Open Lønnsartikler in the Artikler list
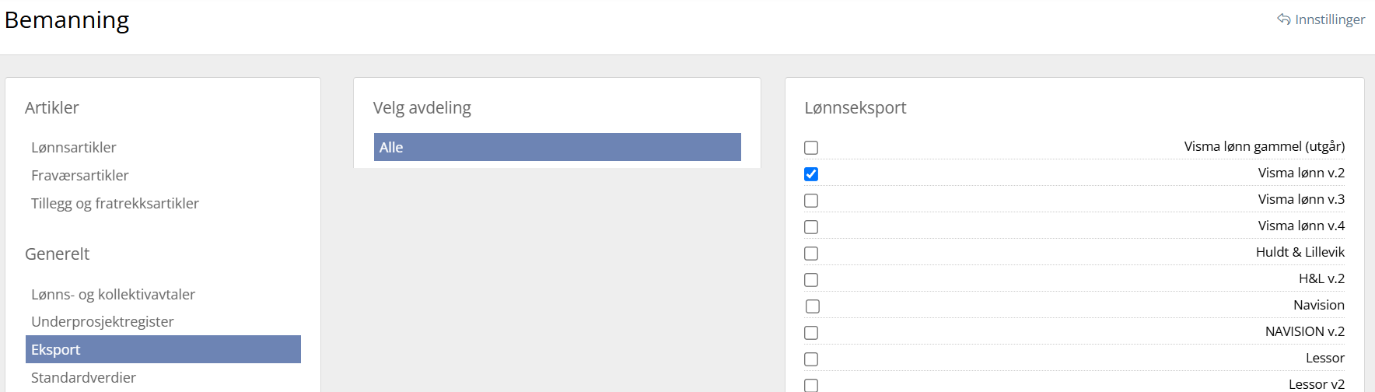Image resolution: width=1375 pixels, height=392 pixels. (74, 148)
